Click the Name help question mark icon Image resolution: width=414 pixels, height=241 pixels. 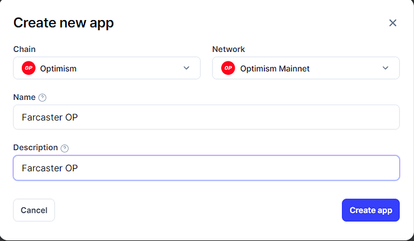coord(42,97)
